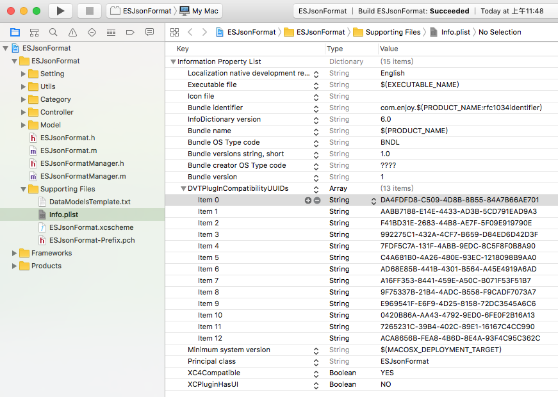Select Bundle OS Type code value BNDL
The width and height of the screenshot is (558, 397).
click(390, 142)
